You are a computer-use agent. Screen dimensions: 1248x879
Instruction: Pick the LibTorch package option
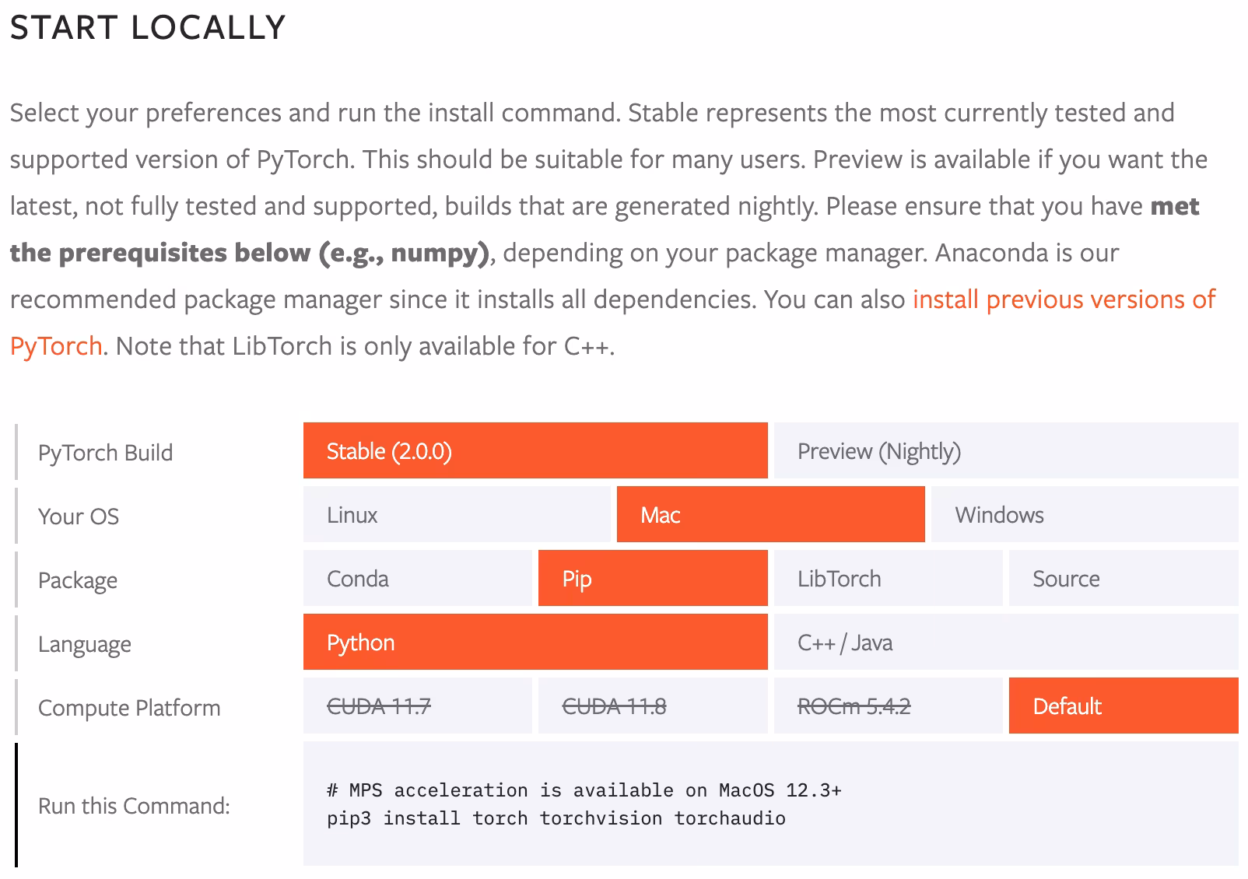tap(887, 579)
